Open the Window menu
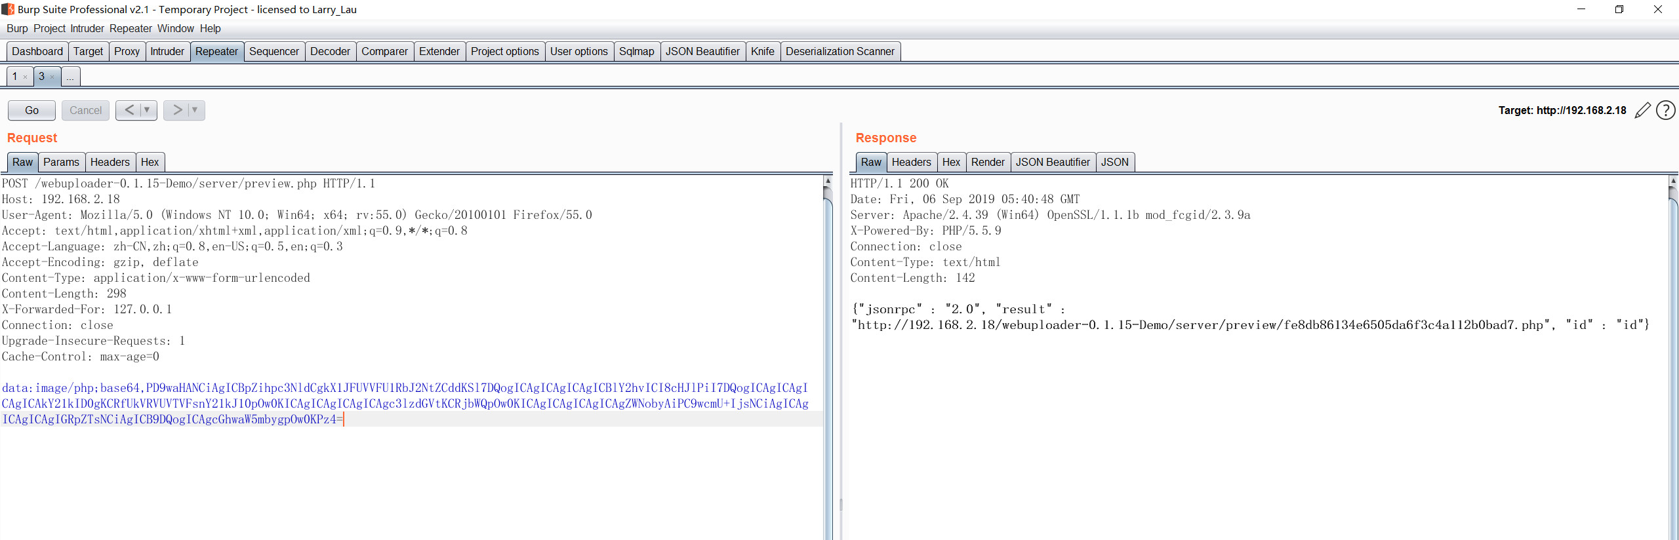 click(x=175, y=29)
